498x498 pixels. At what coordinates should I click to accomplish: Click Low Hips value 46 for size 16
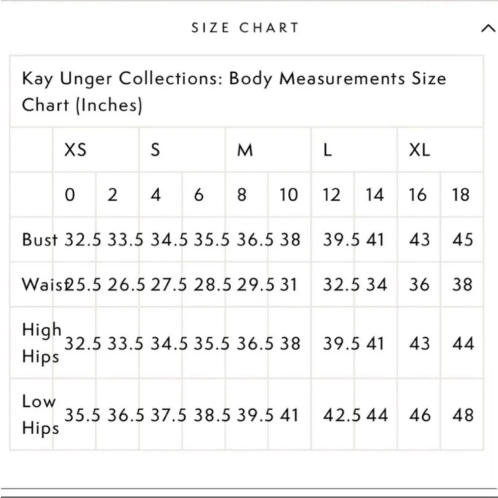(420, 415)
